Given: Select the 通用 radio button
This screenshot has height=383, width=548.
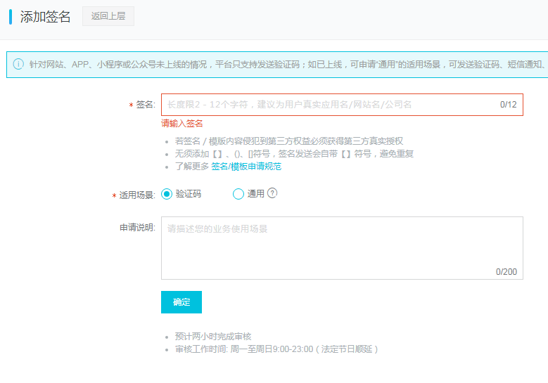Looking at the screenshot, I should pyautogui.click(x=238, y=194).
